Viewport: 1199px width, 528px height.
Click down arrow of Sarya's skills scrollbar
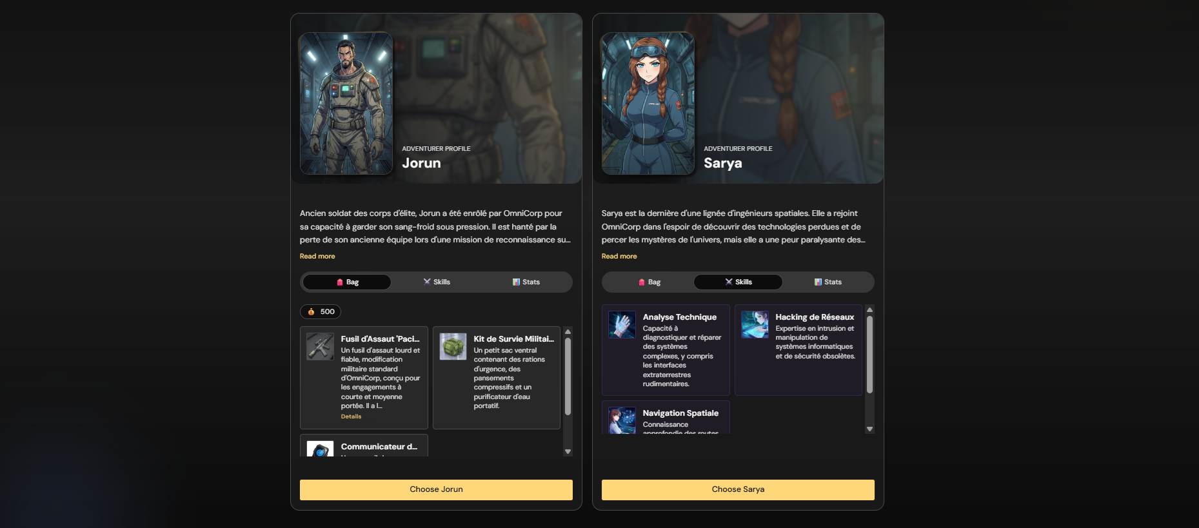pyautogui.click(x=869, y=429)
